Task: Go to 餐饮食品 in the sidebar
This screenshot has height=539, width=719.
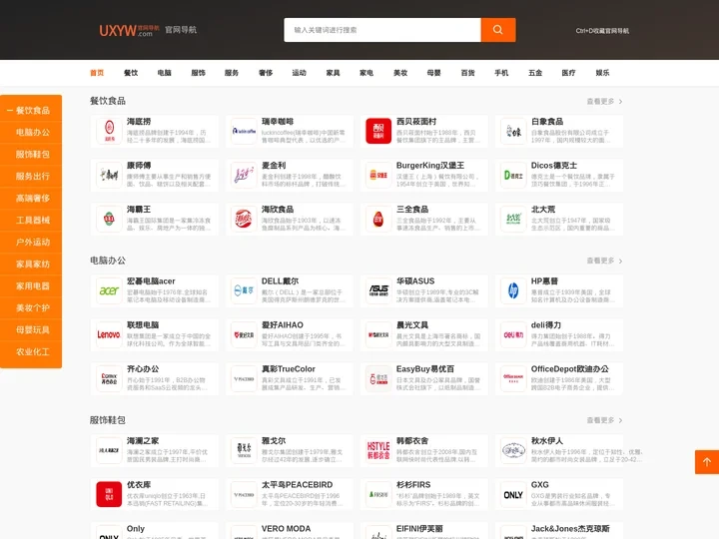Action: click(x=31, y=111)
